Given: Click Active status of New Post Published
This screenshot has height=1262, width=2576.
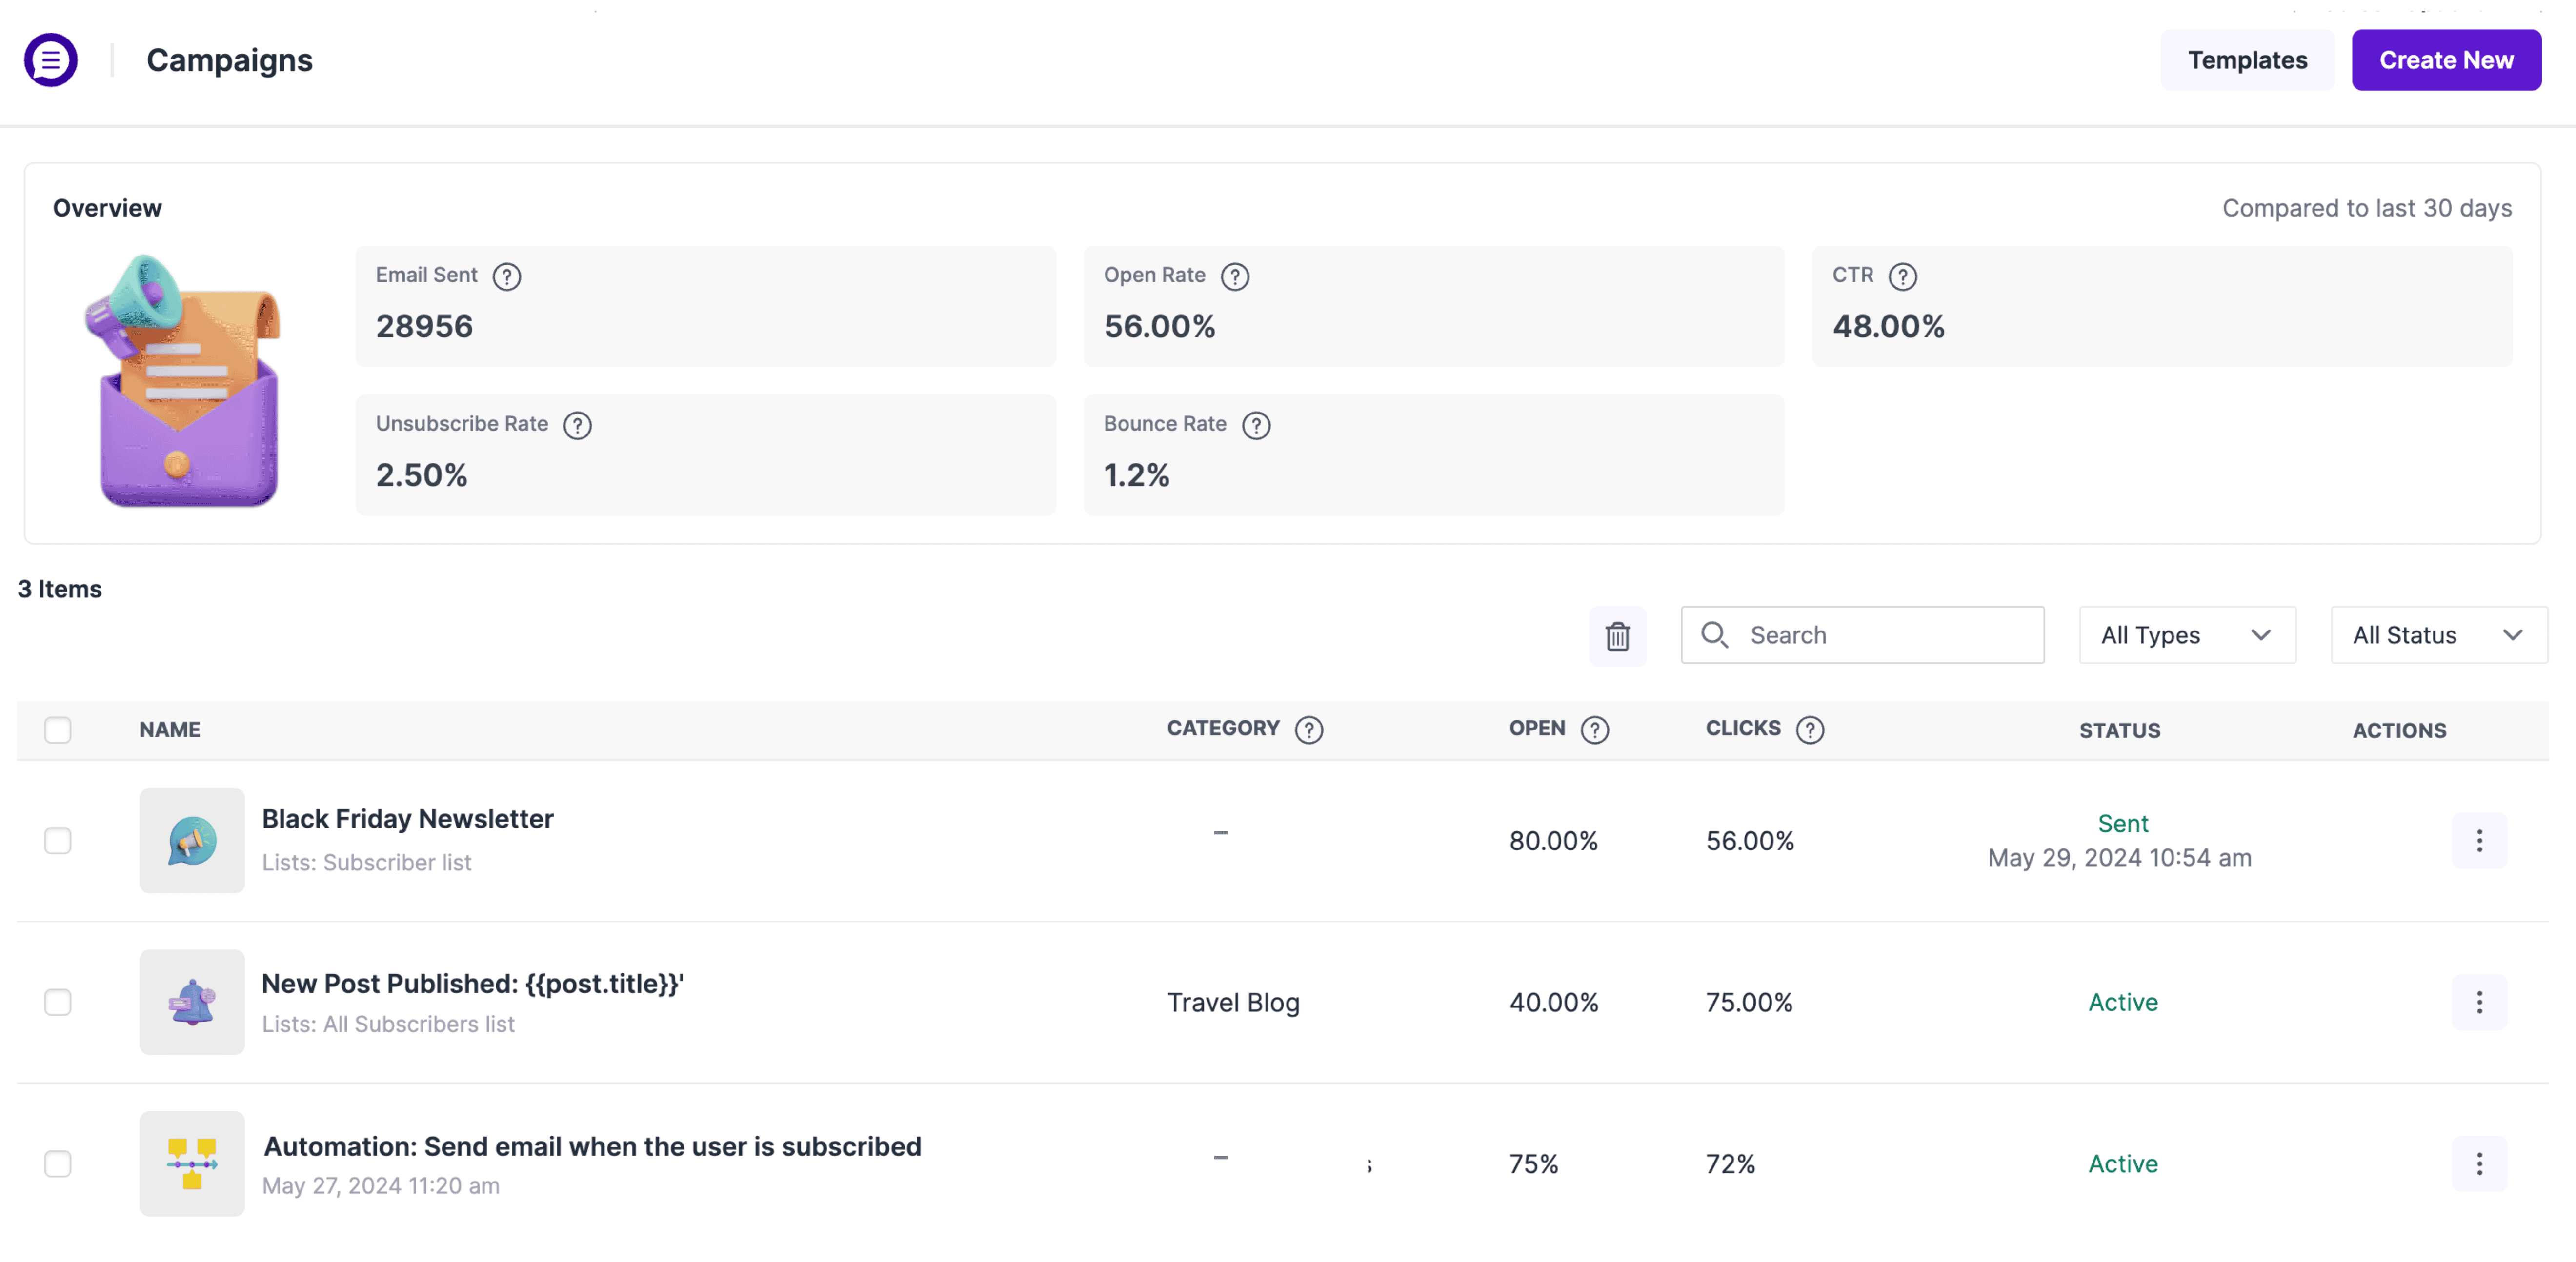Looking at the screenshot, I should pos(2122,1002).
